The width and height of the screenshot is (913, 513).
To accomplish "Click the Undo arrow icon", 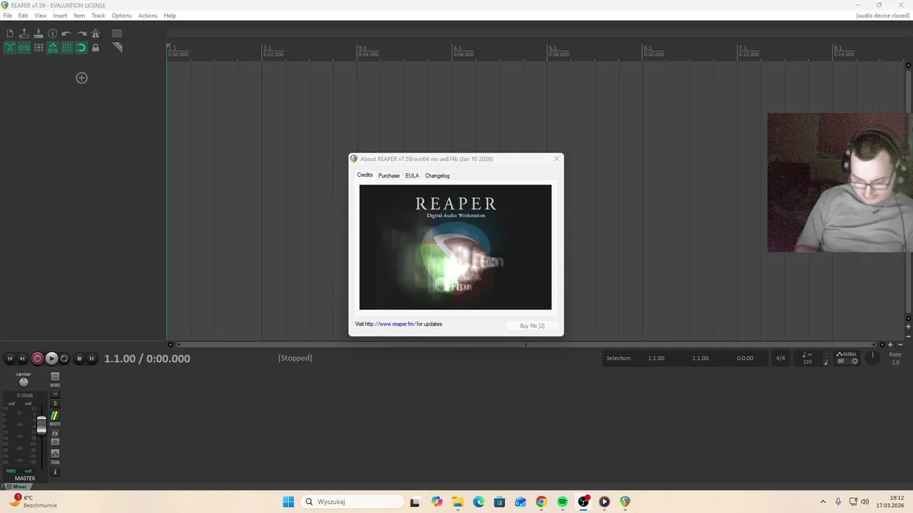I will [x=66, y=33].
